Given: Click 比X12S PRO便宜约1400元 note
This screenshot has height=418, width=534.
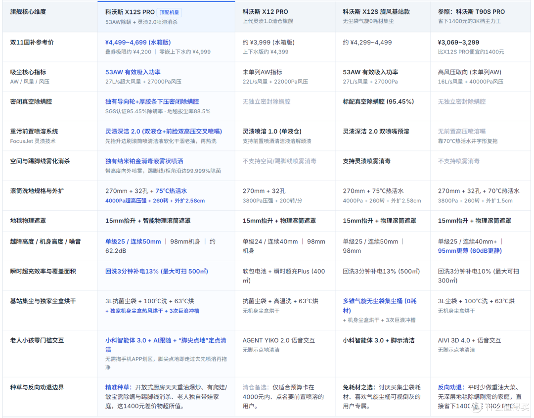Looking at the screenshot, I should 471,52.
